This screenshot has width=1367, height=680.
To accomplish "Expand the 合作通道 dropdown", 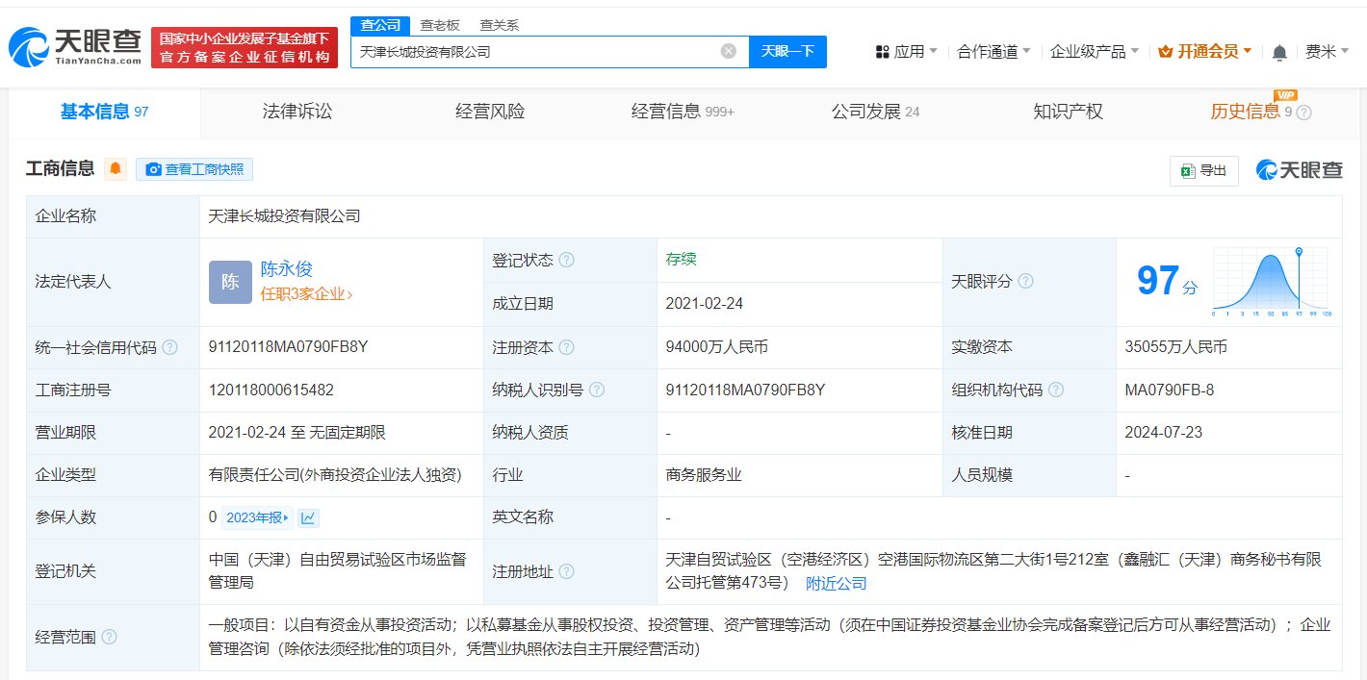I will [993, 52].
